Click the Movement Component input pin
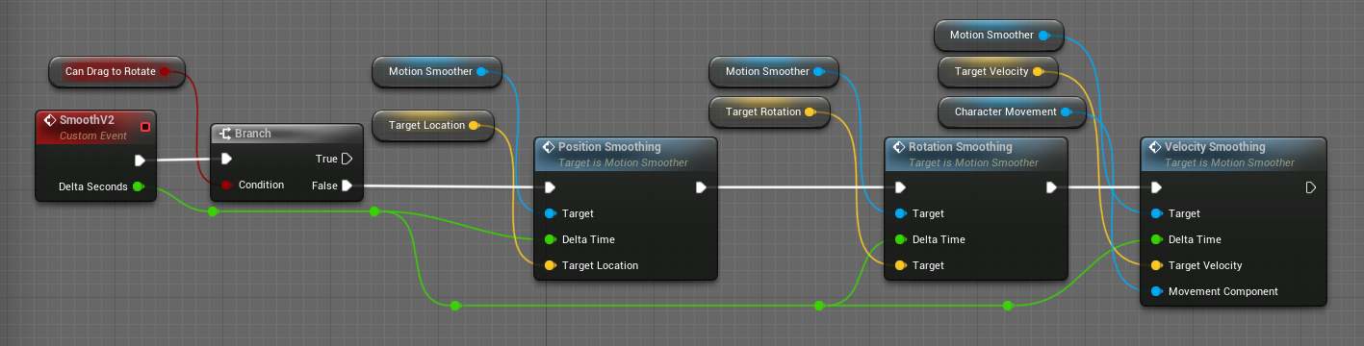The image size is (1364, 346). tap(1156, 291)
